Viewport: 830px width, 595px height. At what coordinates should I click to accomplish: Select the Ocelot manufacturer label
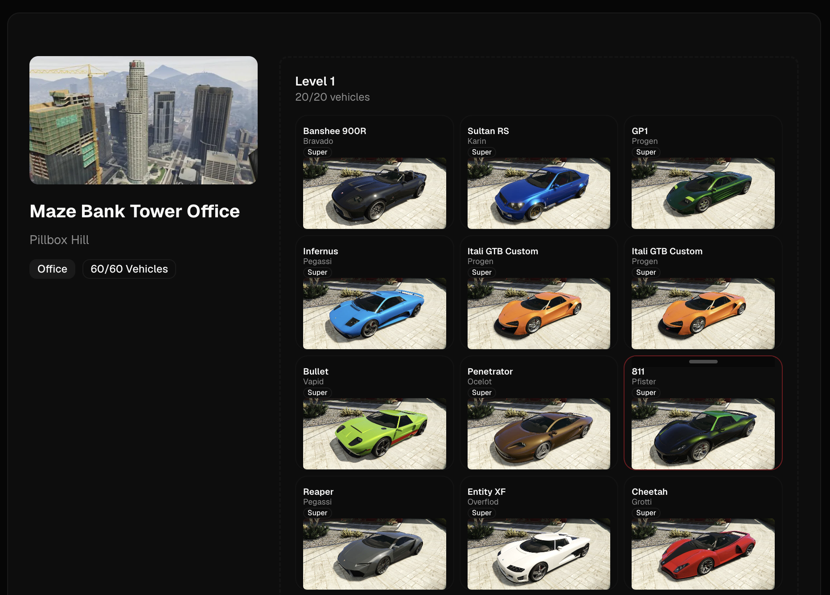point(480,382)
